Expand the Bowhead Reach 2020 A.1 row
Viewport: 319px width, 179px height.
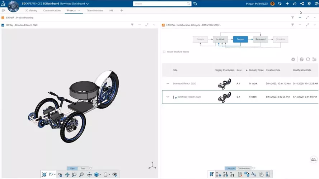pyautogui.click(x=168, y=83)
